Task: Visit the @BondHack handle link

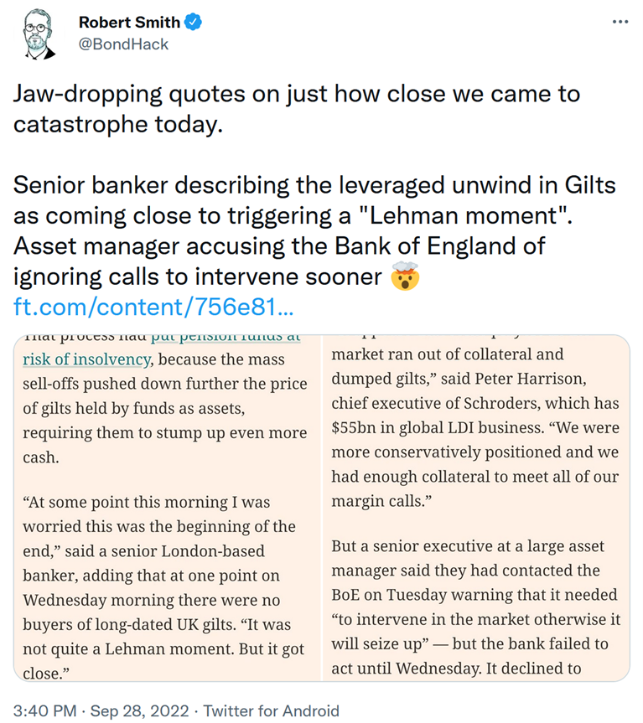Action: tap(123, 44)
